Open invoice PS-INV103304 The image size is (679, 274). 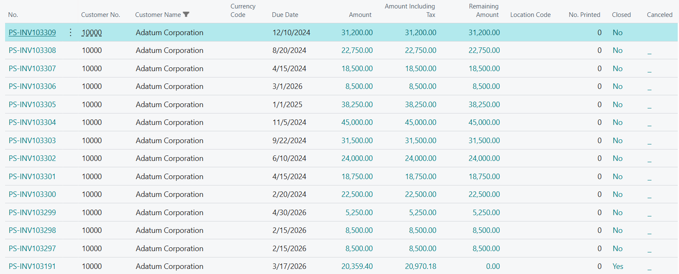pos(32,122)
